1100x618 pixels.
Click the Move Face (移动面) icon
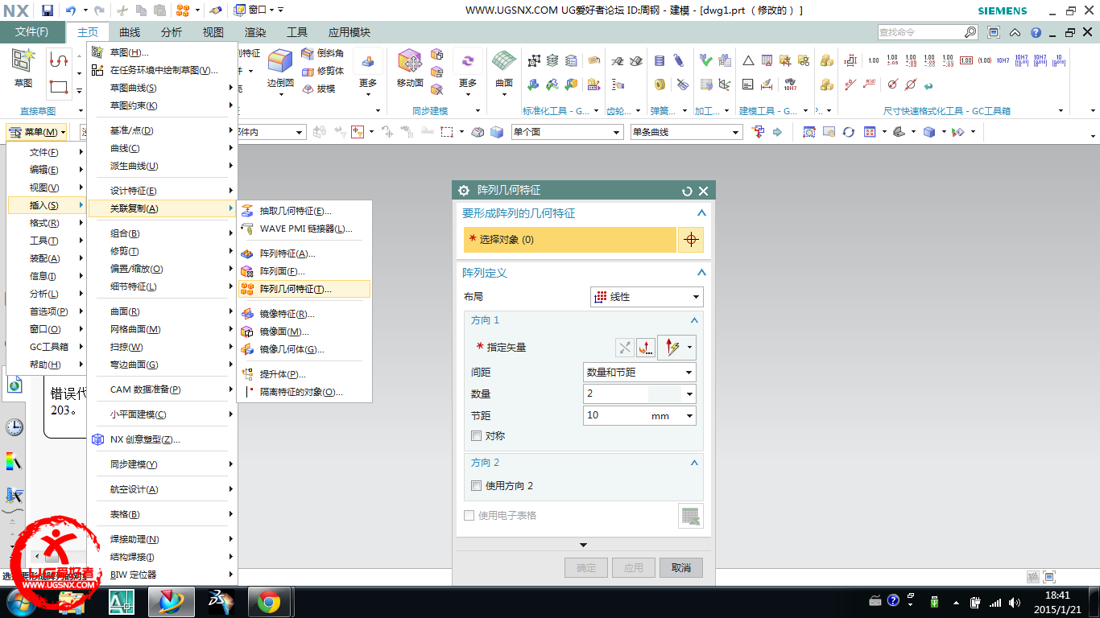pos(410,62)
